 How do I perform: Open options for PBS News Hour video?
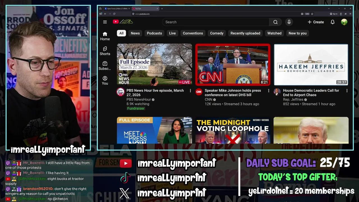190,91
